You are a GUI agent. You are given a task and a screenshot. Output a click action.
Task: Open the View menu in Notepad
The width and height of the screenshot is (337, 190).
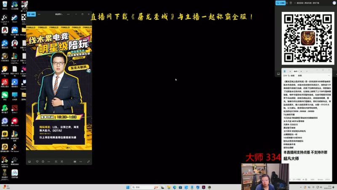tap(300, 76)
